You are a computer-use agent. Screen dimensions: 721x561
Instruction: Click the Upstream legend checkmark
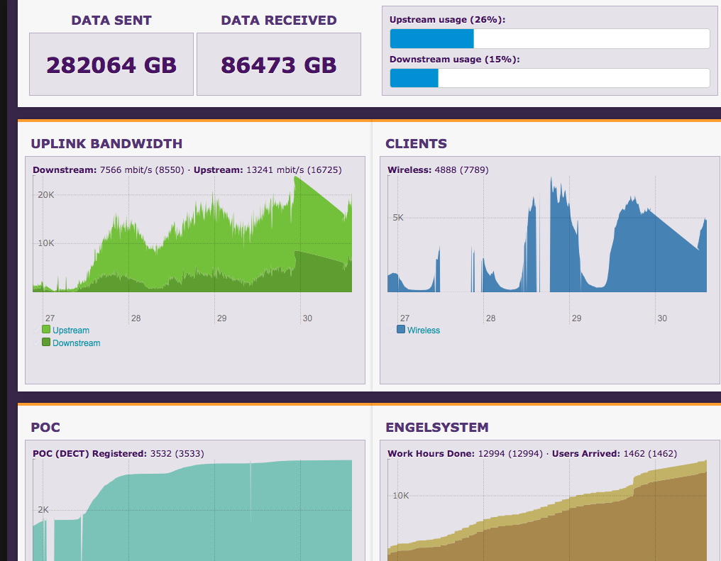pyautogui.click(x=37, y=331)
